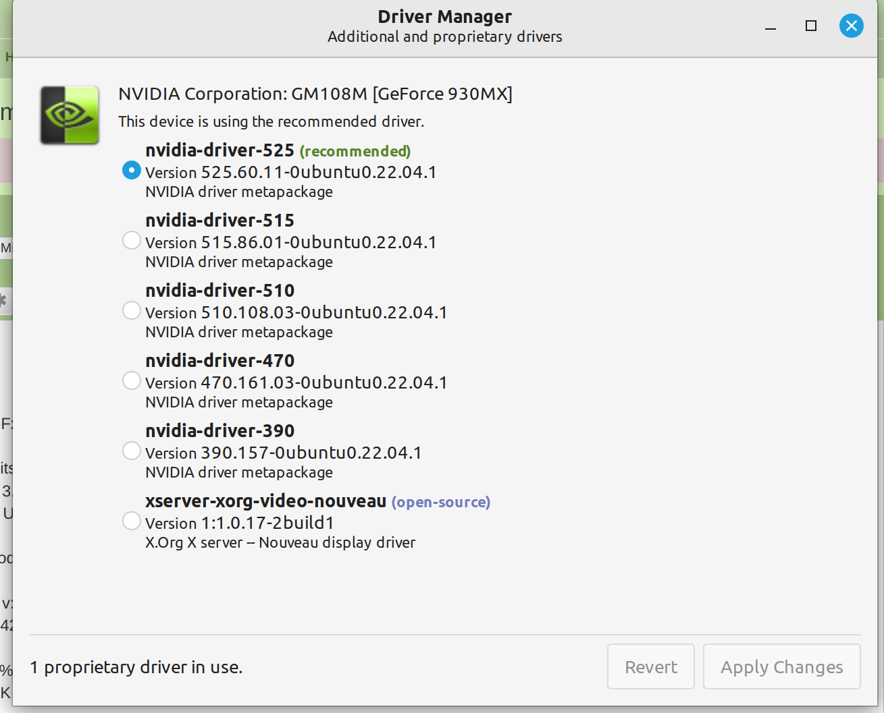Click version 510.108.03-0ubuntu0.22.04.1 text
Viewport: 884px width, 713px height.
click(296, 312)
